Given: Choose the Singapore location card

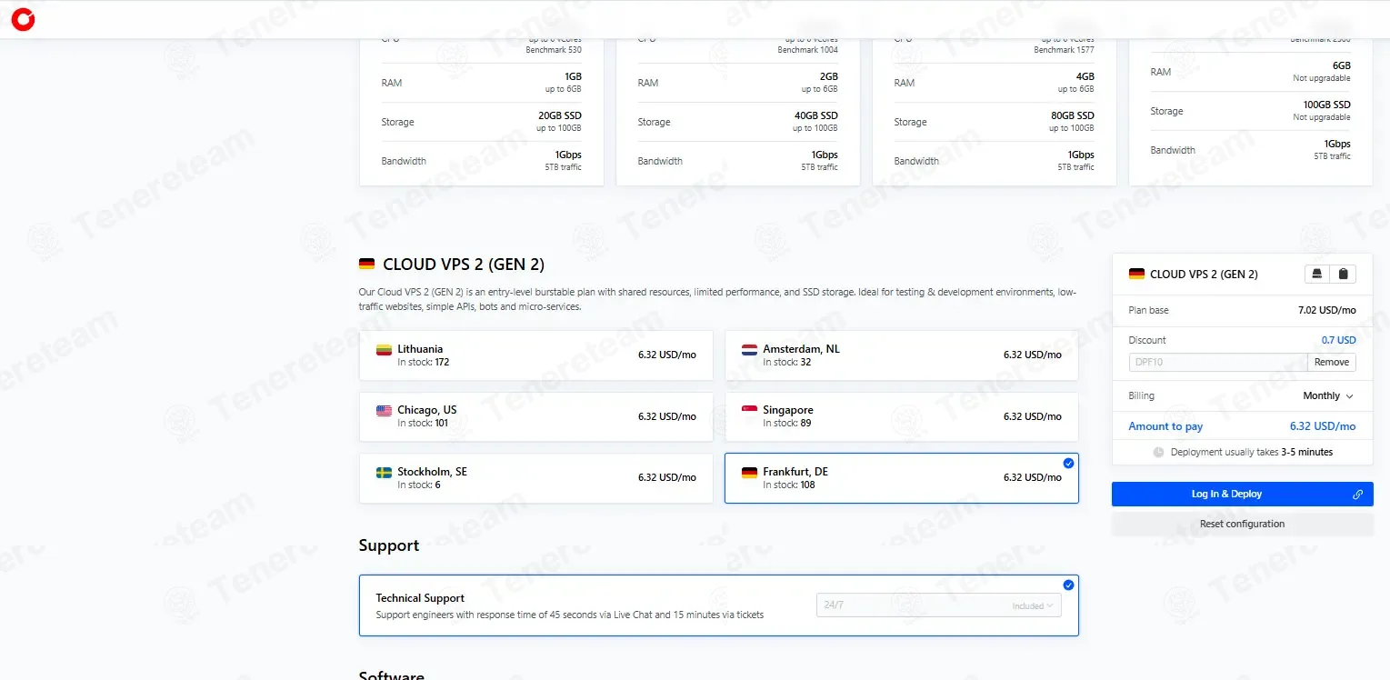Looking at the screenshot, I should [x=902, y=417].
